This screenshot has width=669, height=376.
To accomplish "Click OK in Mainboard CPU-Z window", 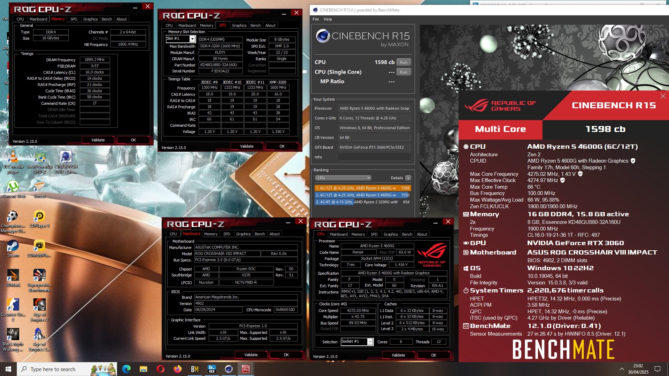I will click(x=286, y=355).
